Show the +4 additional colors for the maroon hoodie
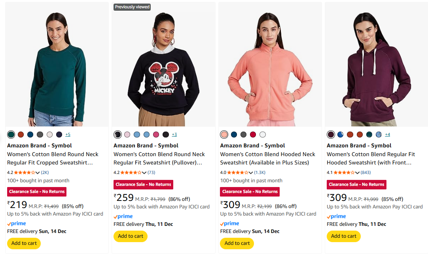The width and height of the screenshot is (428, 254). 387,134
